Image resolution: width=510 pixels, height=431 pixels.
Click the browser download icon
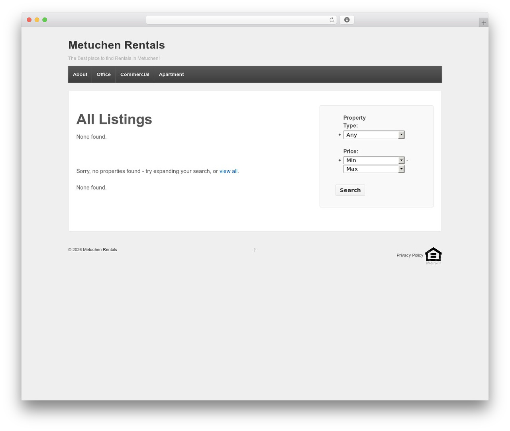(347, 20)
